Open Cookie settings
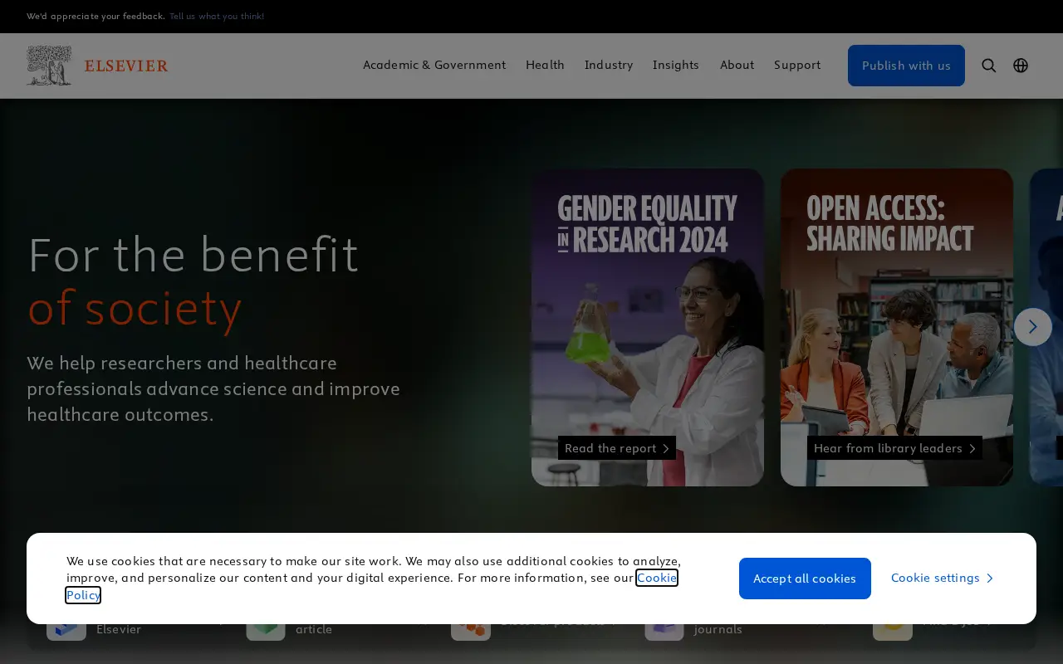 coord(943,578)
